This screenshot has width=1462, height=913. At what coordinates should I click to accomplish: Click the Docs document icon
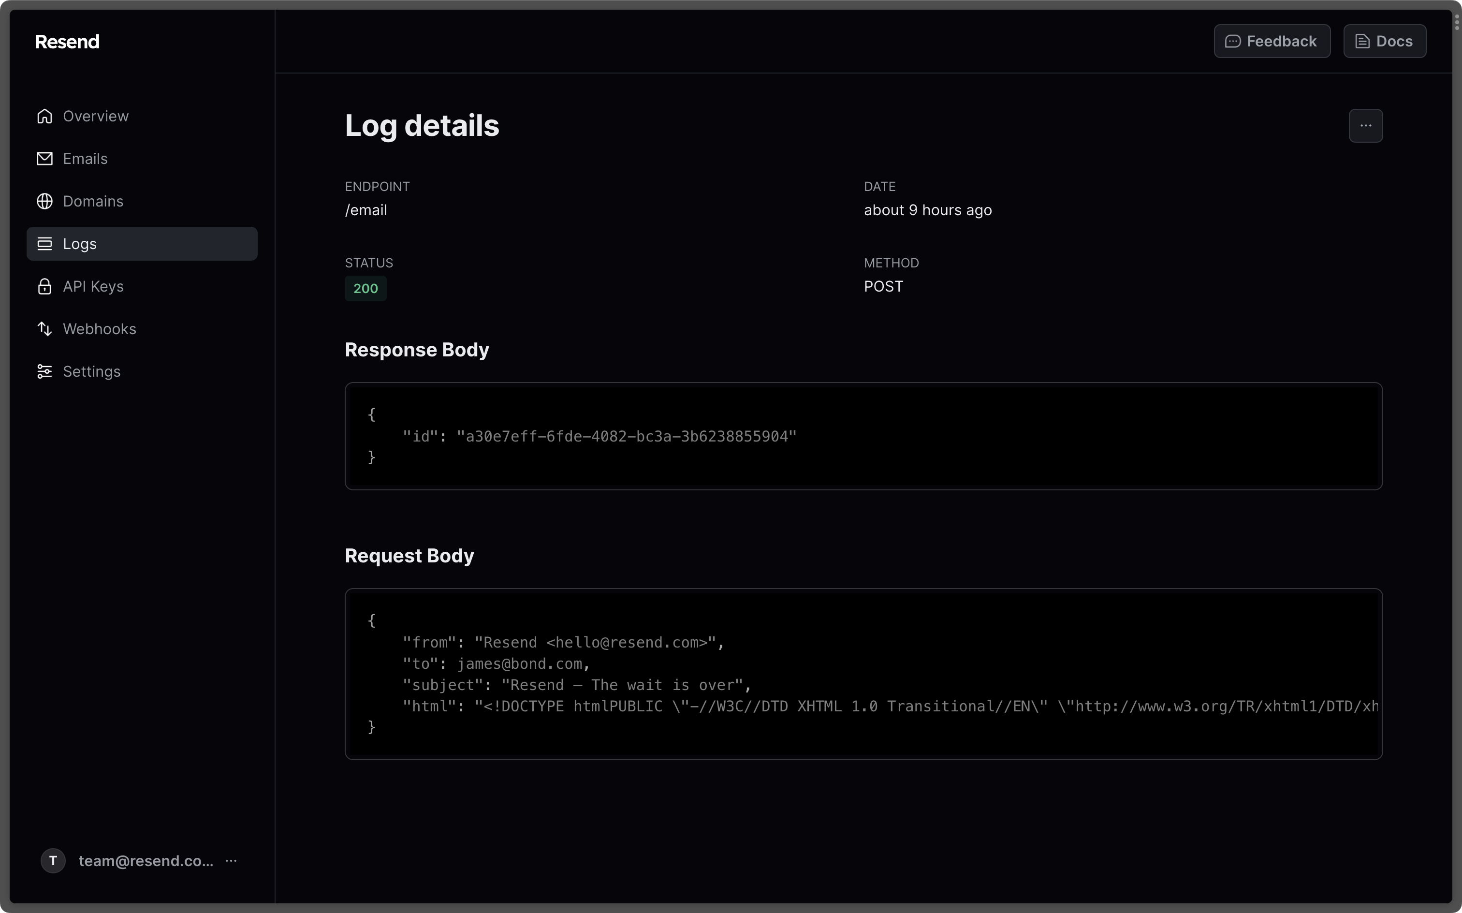(x=1362, y=41)
